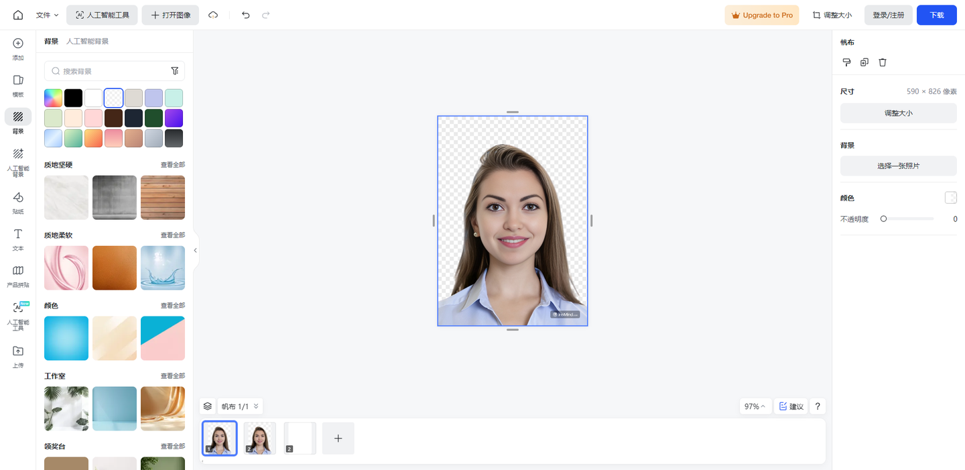
Task: View all 质地坚硬 backgrounds
Action: pos(172,165)
